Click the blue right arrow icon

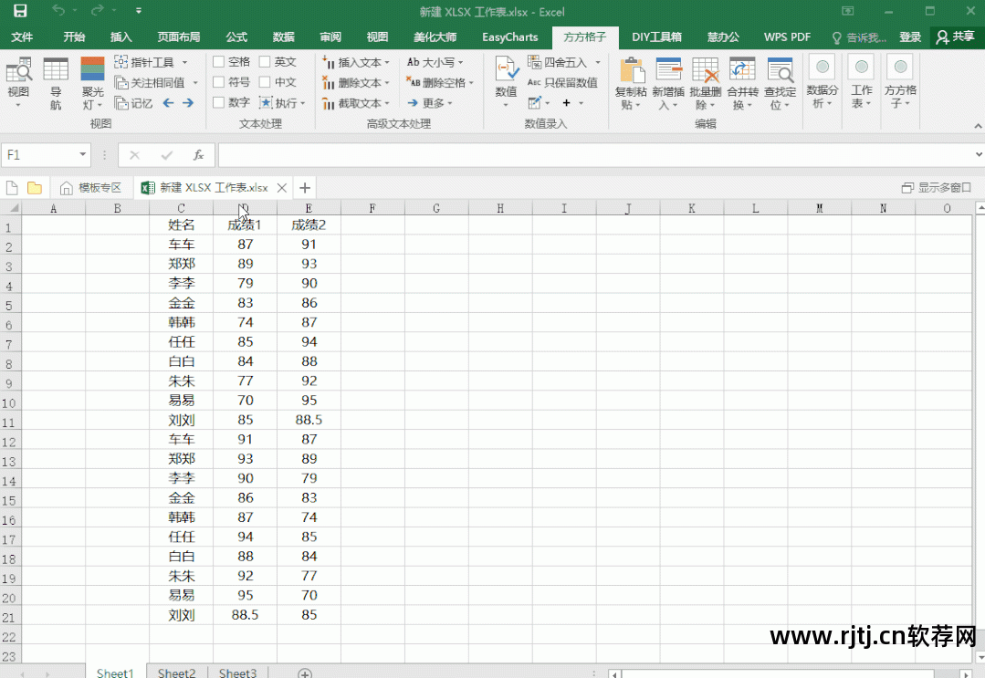tap(188, 103)
